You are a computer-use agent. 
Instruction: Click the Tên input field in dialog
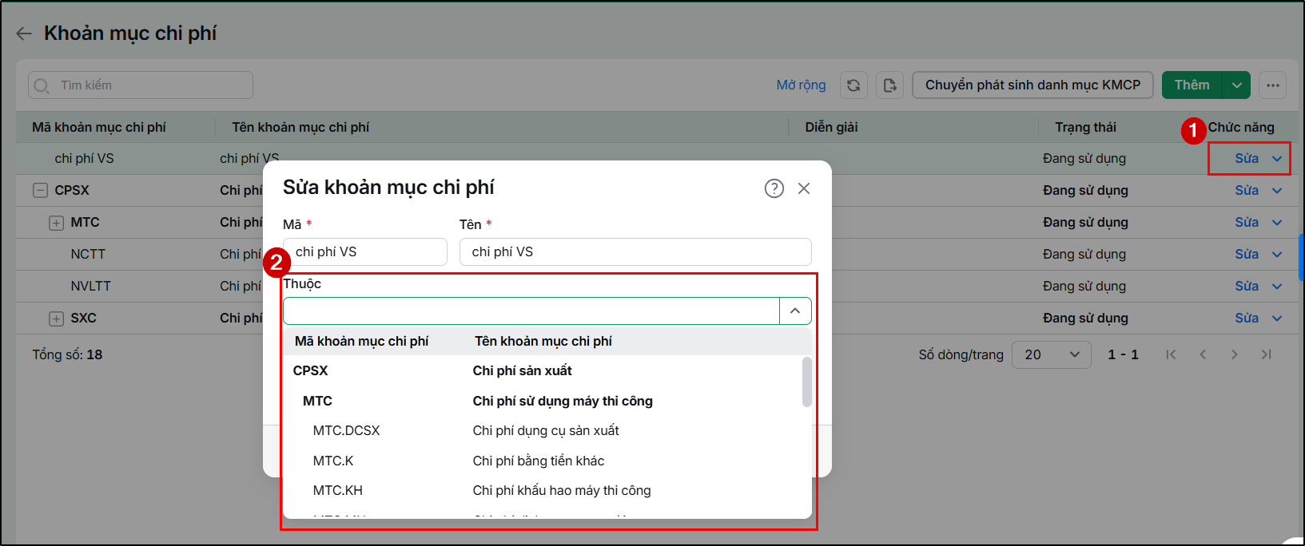[x=635, y=251]
